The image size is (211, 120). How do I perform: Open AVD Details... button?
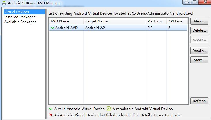199,51
